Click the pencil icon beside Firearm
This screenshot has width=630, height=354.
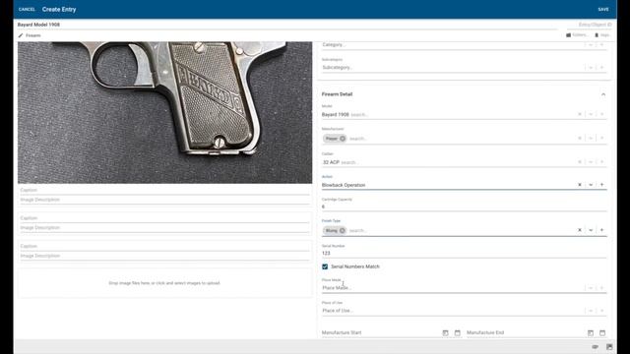tap(21, 35)
